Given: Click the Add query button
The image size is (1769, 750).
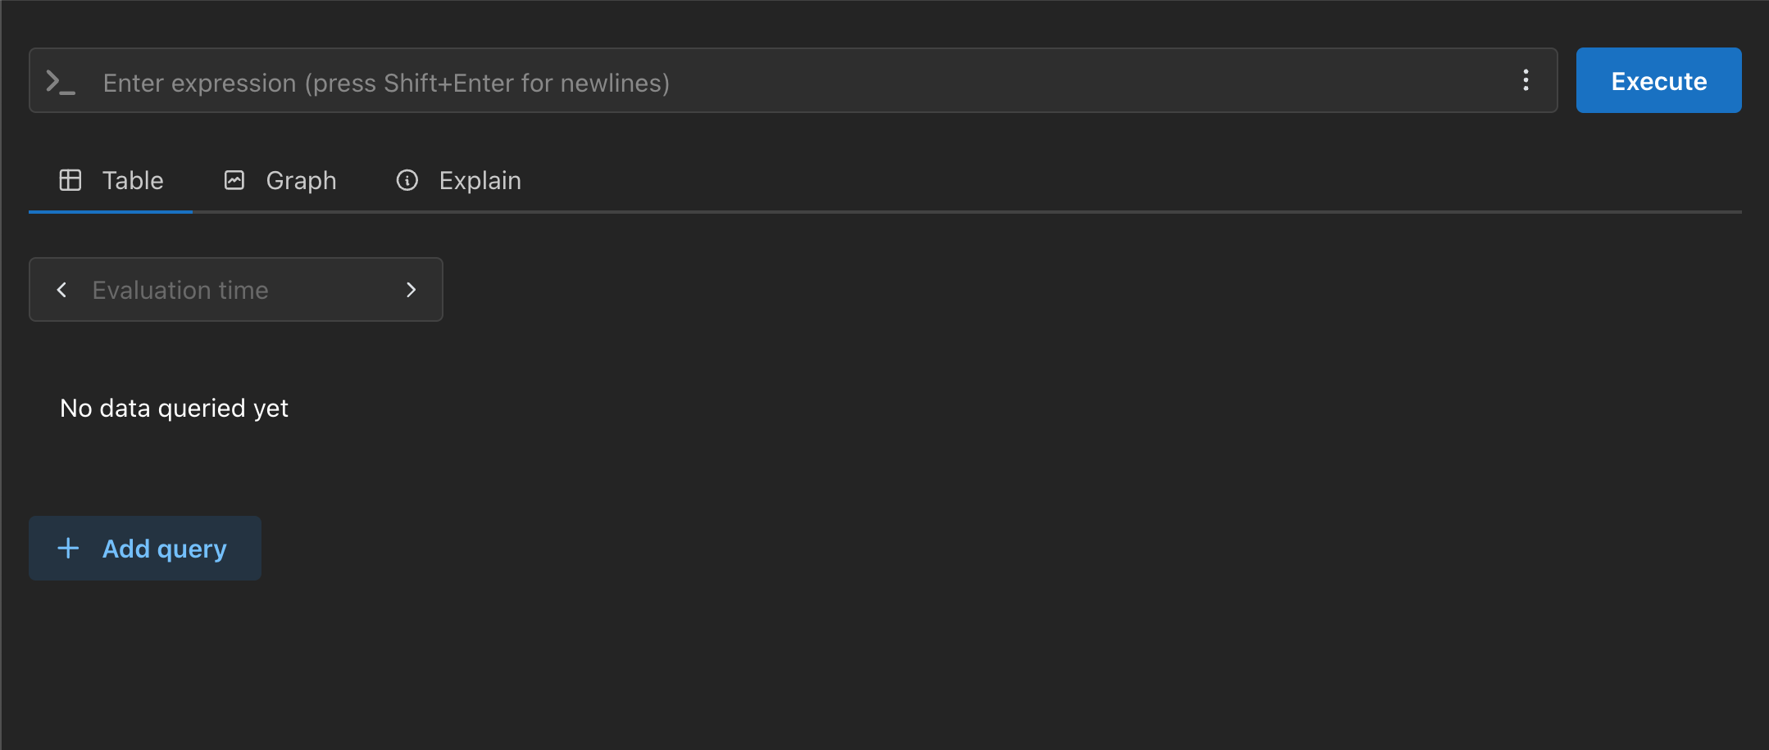Looking at the screenshot, I should click(x=144, y=548).
